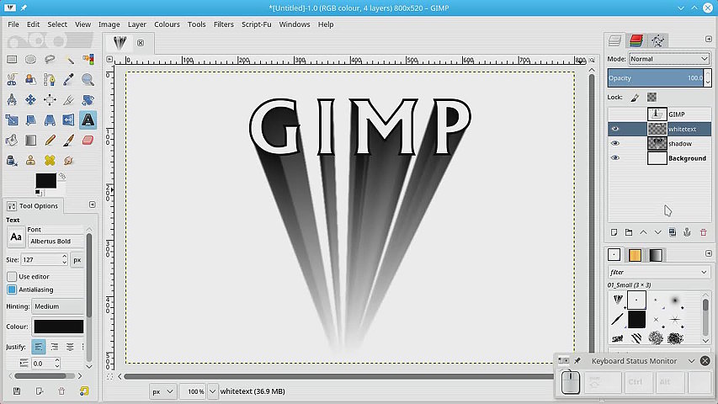Viewport: 718px width, 404px height.
Task: Open the Layer menu
Action: pos(137,24)
